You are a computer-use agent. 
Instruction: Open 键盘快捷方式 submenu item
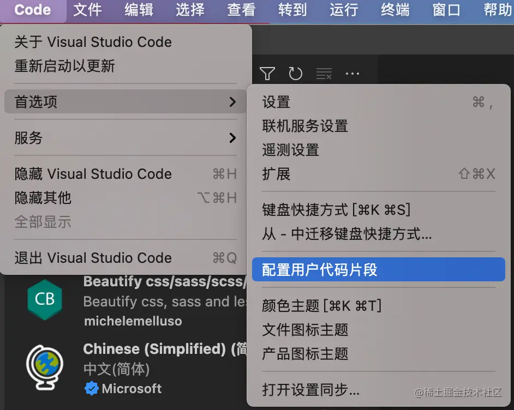pyautogui.click(x=378, y=210)
